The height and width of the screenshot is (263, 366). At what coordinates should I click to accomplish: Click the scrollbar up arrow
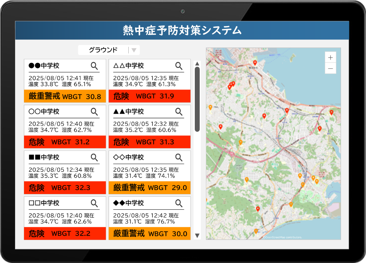tap(197, 64)
